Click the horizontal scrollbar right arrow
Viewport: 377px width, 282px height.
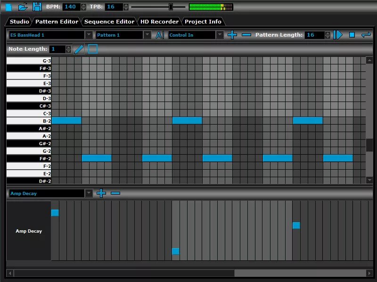tap(369, 273)
